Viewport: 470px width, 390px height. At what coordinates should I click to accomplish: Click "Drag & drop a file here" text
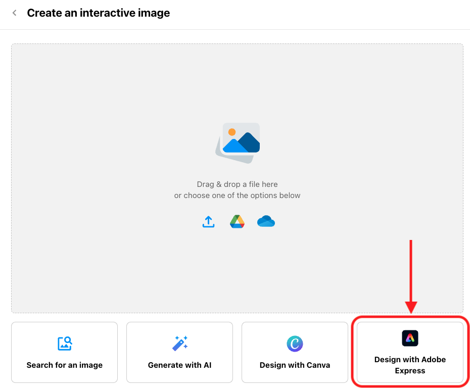pos(237,184)
